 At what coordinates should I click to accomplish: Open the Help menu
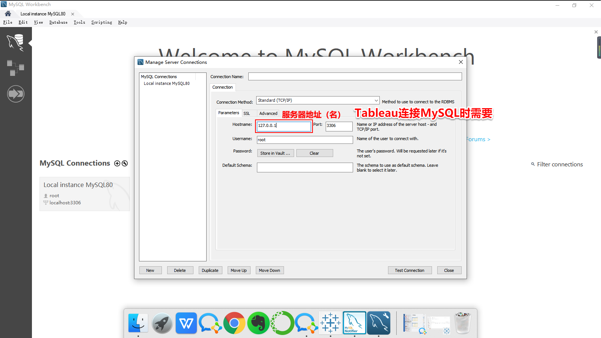click(x=123, y=23)
